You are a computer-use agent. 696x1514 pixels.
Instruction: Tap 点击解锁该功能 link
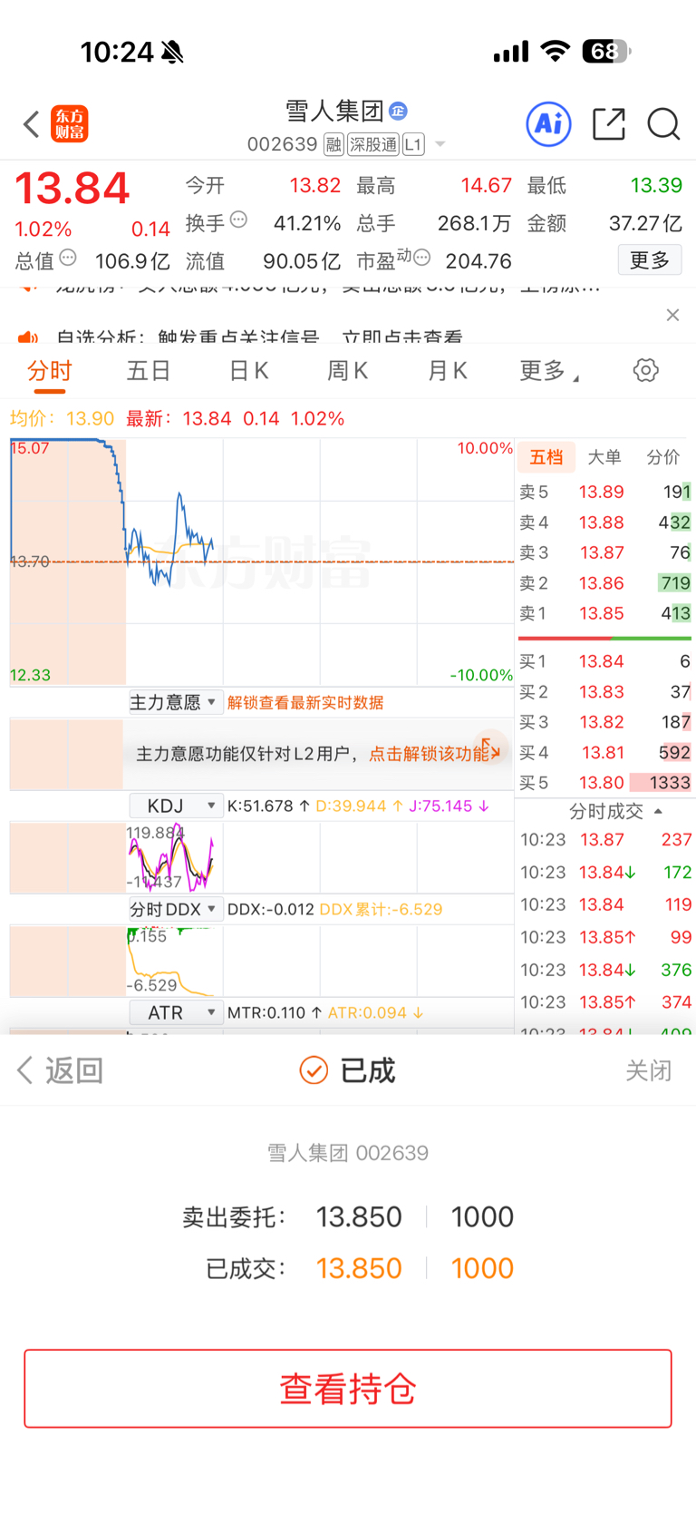pos(429,754)
